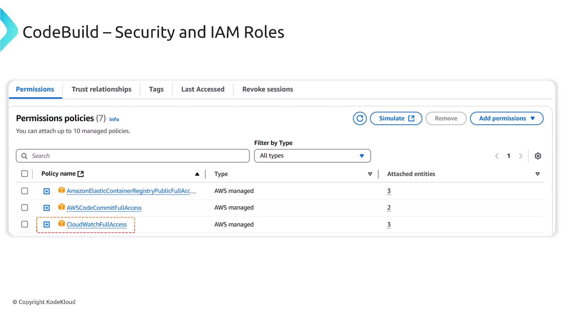562x316 pixels.
Task: Click attached entities count for AWSCodeCommitFullAccess
Action: [389, 208]
